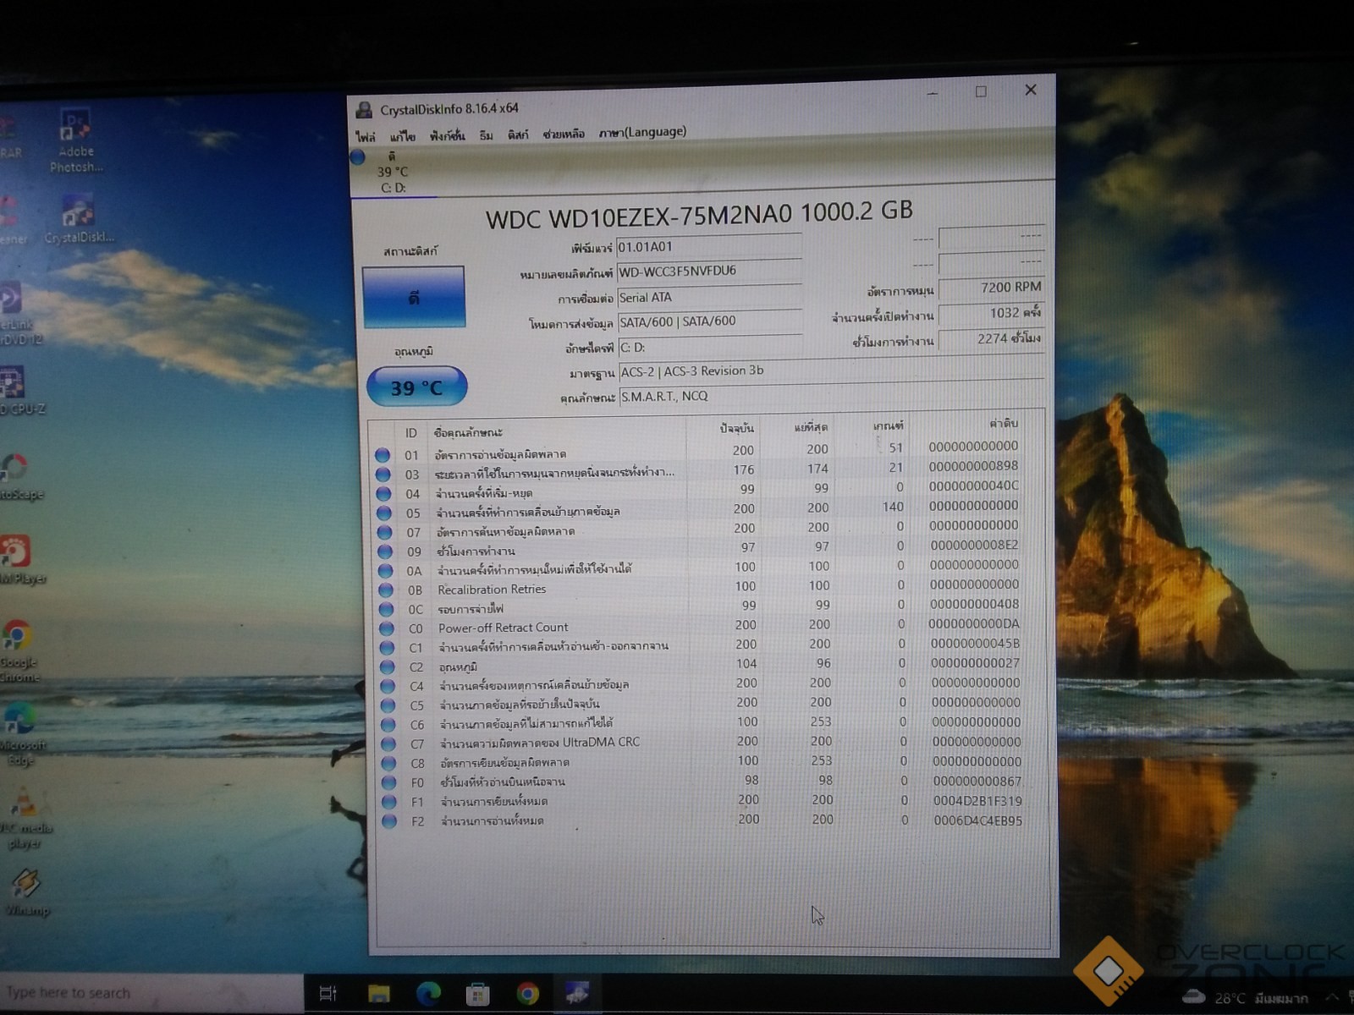Click the 2274 power-on hours value

tap(991, 338)
